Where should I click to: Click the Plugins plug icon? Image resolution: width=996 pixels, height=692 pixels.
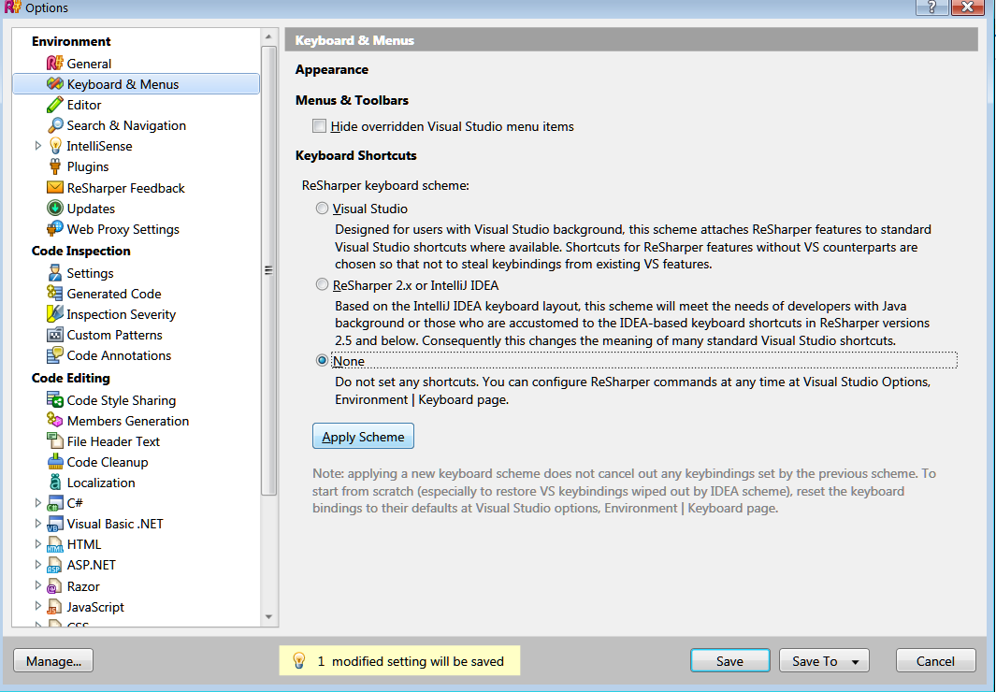pyautogui.click(x=55, y=166)
